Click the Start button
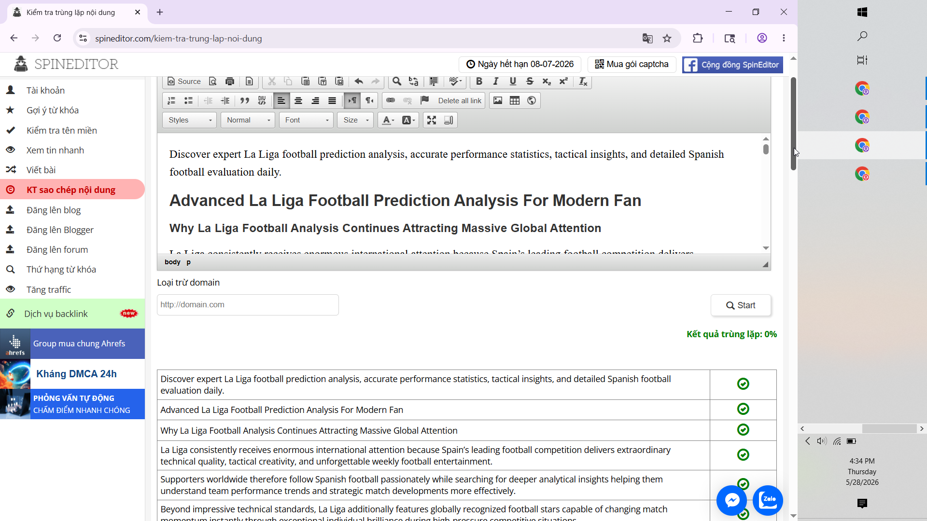This screenshot has width=927, height=521. pyautogui.click(x=741, y=305)
